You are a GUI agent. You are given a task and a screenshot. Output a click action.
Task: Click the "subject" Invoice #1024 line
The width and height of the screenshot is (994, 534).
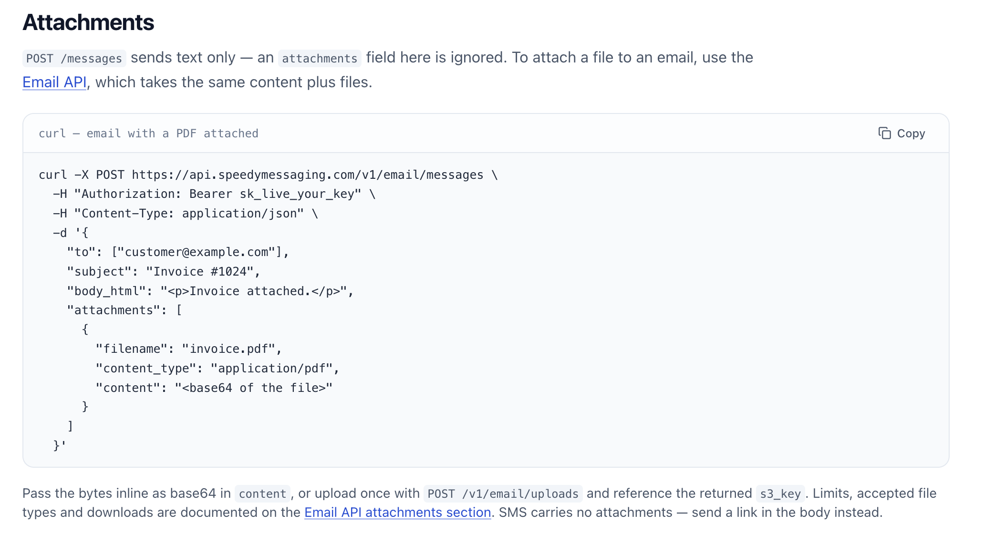pos(164,272)
